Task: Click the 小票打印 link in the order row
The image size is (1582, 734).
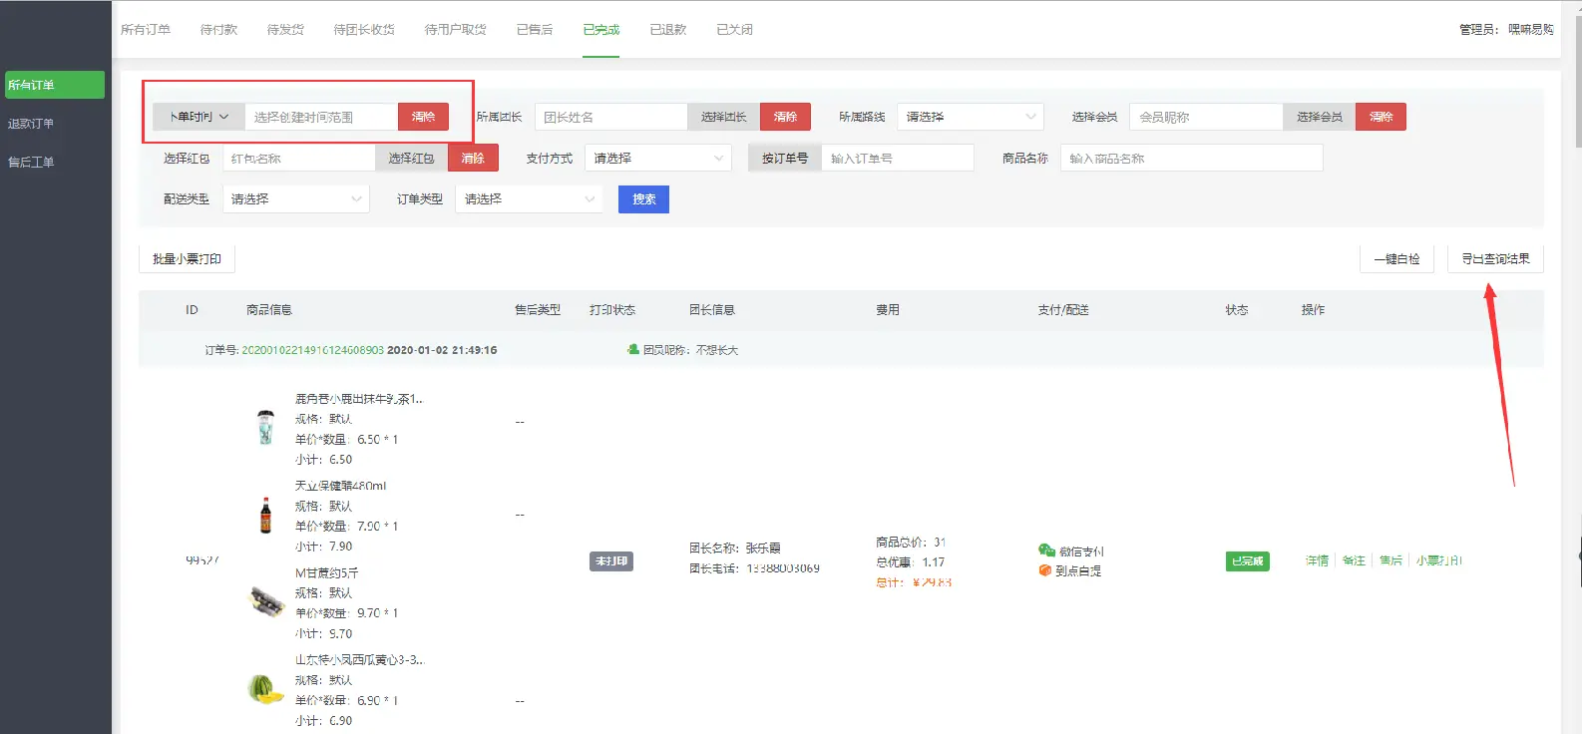Action: click(1439, 560)
